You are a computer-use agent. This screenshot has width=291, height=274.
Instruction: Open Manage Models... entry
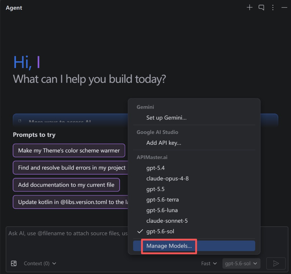pyautogui.click(x=194, y=246)
